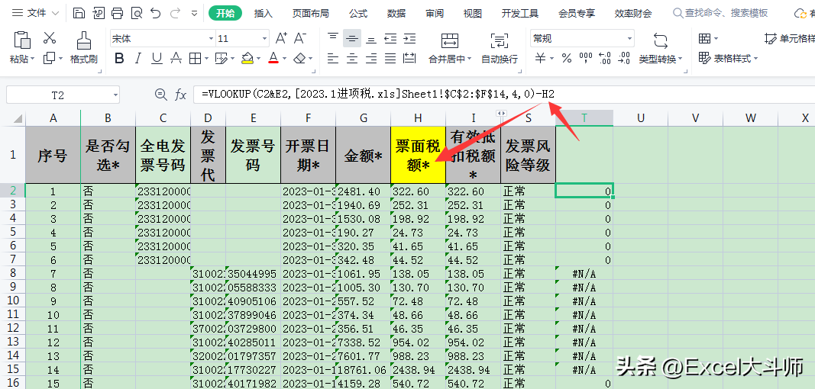
Task: Toggle Middle vertical align
Action: pos(352,38)
